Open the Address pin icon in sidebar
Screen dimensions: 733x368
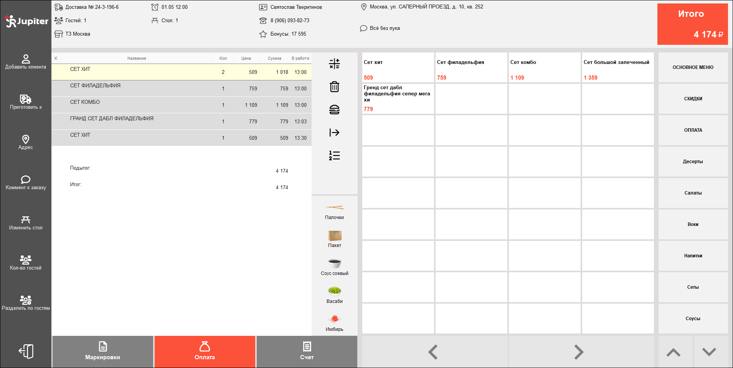click(x=26, y=139)
